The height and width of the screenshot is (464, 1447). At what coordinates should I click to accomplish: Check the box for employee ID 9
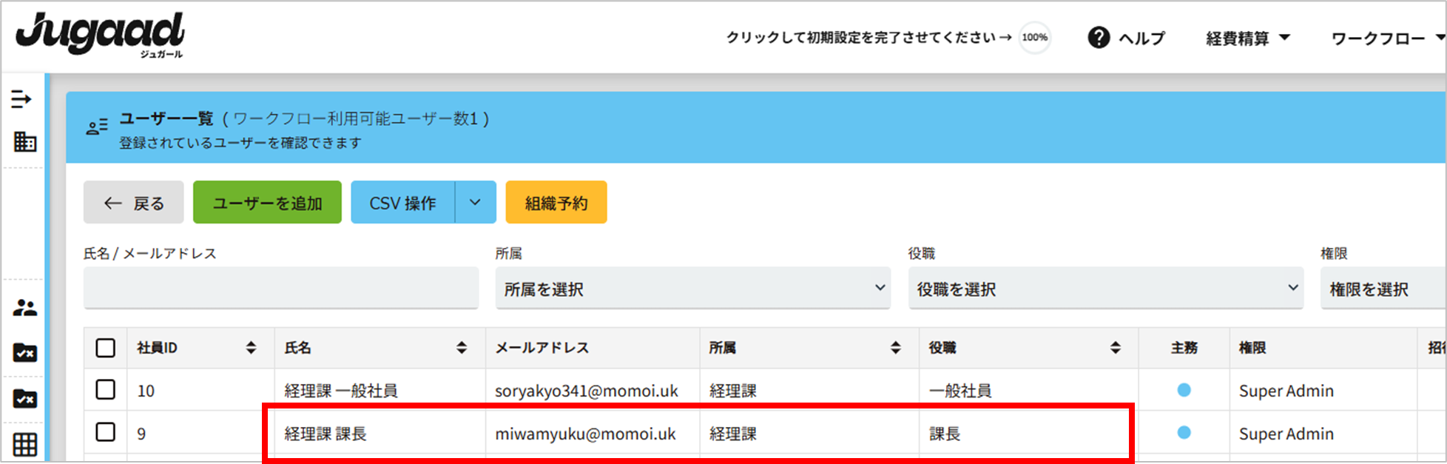[x=106, y=432]
